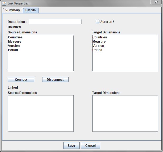Click the Description text field
This screenshot has width=163, height=152.
(x=55, y=22)
